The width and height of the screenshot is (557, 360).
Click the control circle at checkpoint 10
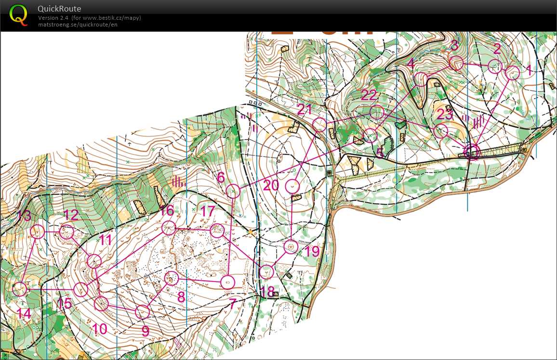coord(101,304)
